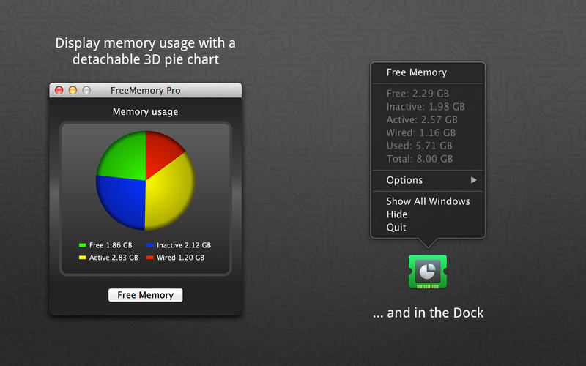
Task: Click the 'Active: 2.57 GB' menu entry
Action: [x=422, y=120]
